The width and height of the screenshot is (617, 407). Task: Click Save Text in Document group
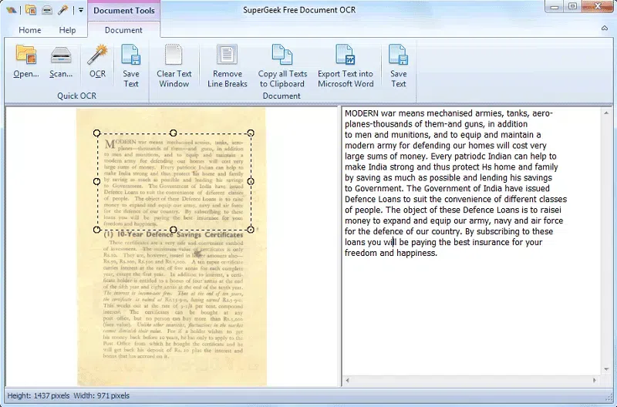(x=398, y=66)
